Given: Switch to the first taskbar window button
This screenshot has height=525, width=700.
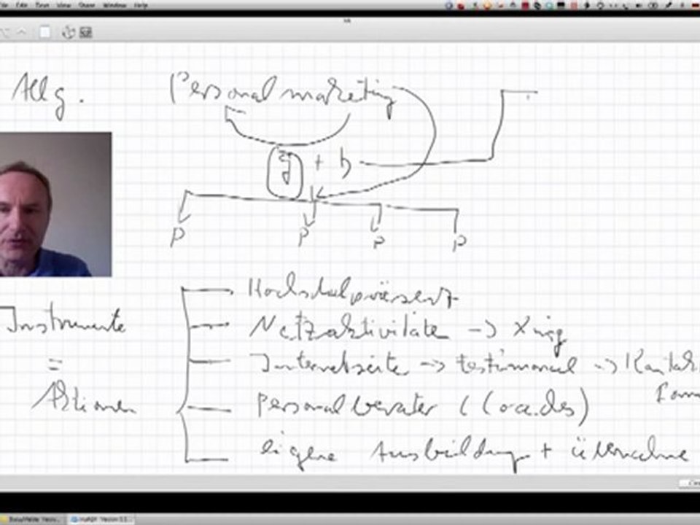Looking at the screenshot, I should click(31, 519).
